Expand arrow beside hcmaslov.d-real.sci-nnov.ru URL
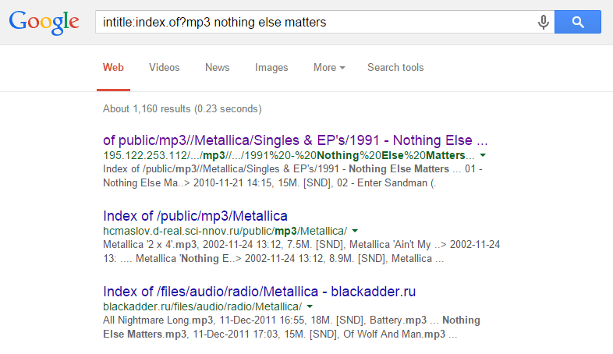 pos(355,231)
